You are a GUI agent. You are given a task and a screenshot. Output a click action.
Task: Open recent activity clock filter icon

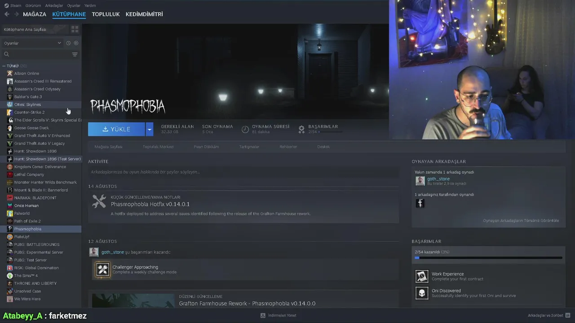tap(68, 43)
